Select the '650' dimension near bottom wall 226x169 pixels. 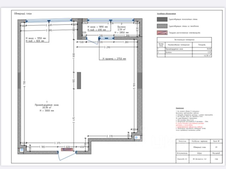point(82,147)
